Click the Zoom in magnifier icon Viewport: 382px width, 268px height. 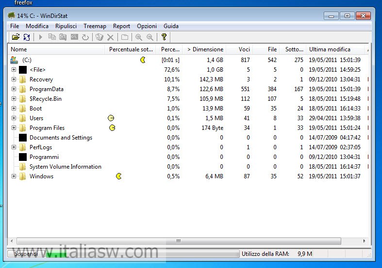coord(139,37)
